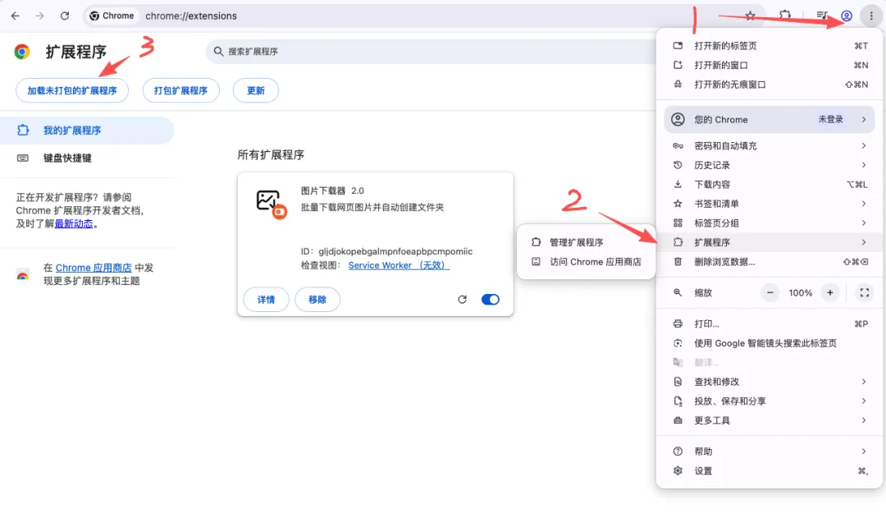Choose 使用 Google 智能镜头搜索此标签页
The image size is (886, 523).
(x=770, y=343)
